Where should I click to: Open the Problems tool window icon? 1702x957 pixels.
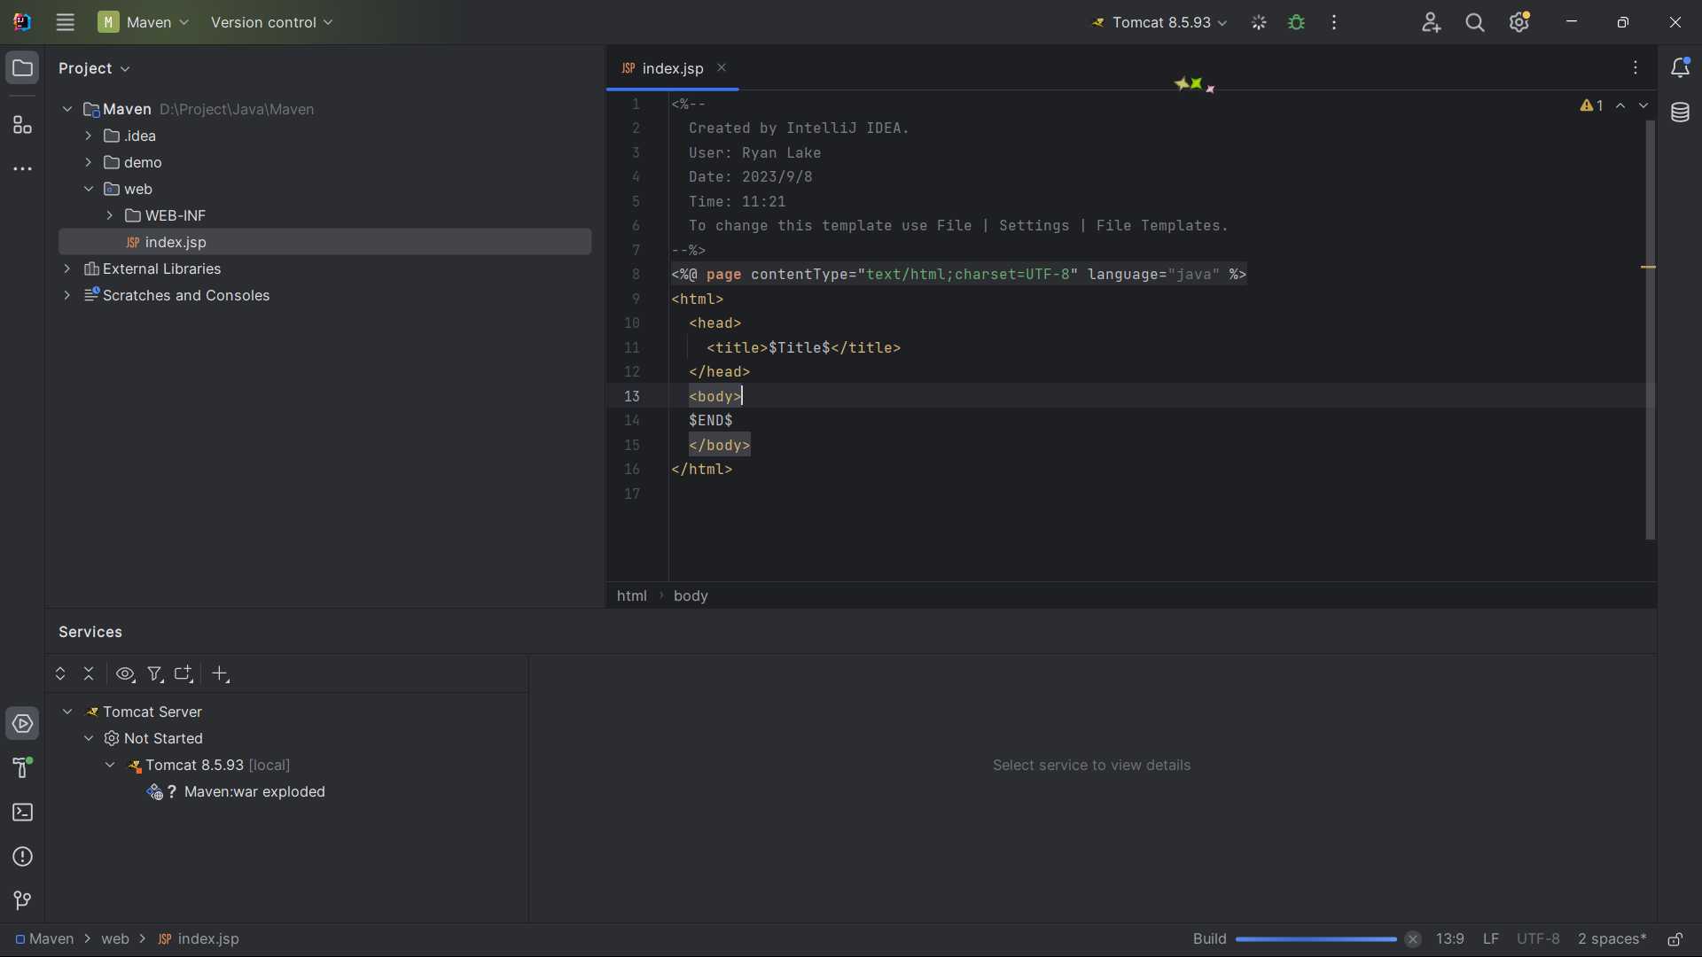[22, 857]
